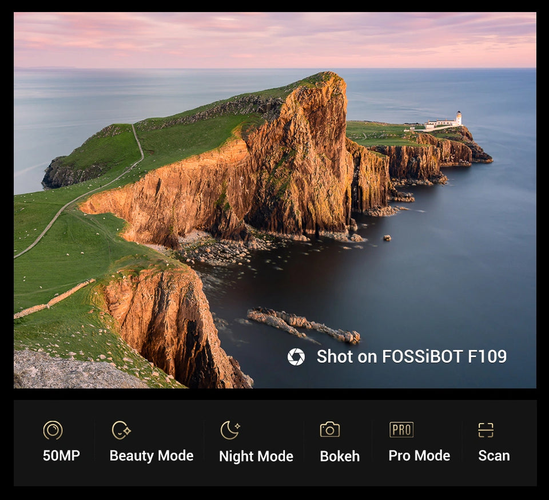Choose the Bokeh text label
Screen dimensions: 549x500
click(x=340, y=457)
